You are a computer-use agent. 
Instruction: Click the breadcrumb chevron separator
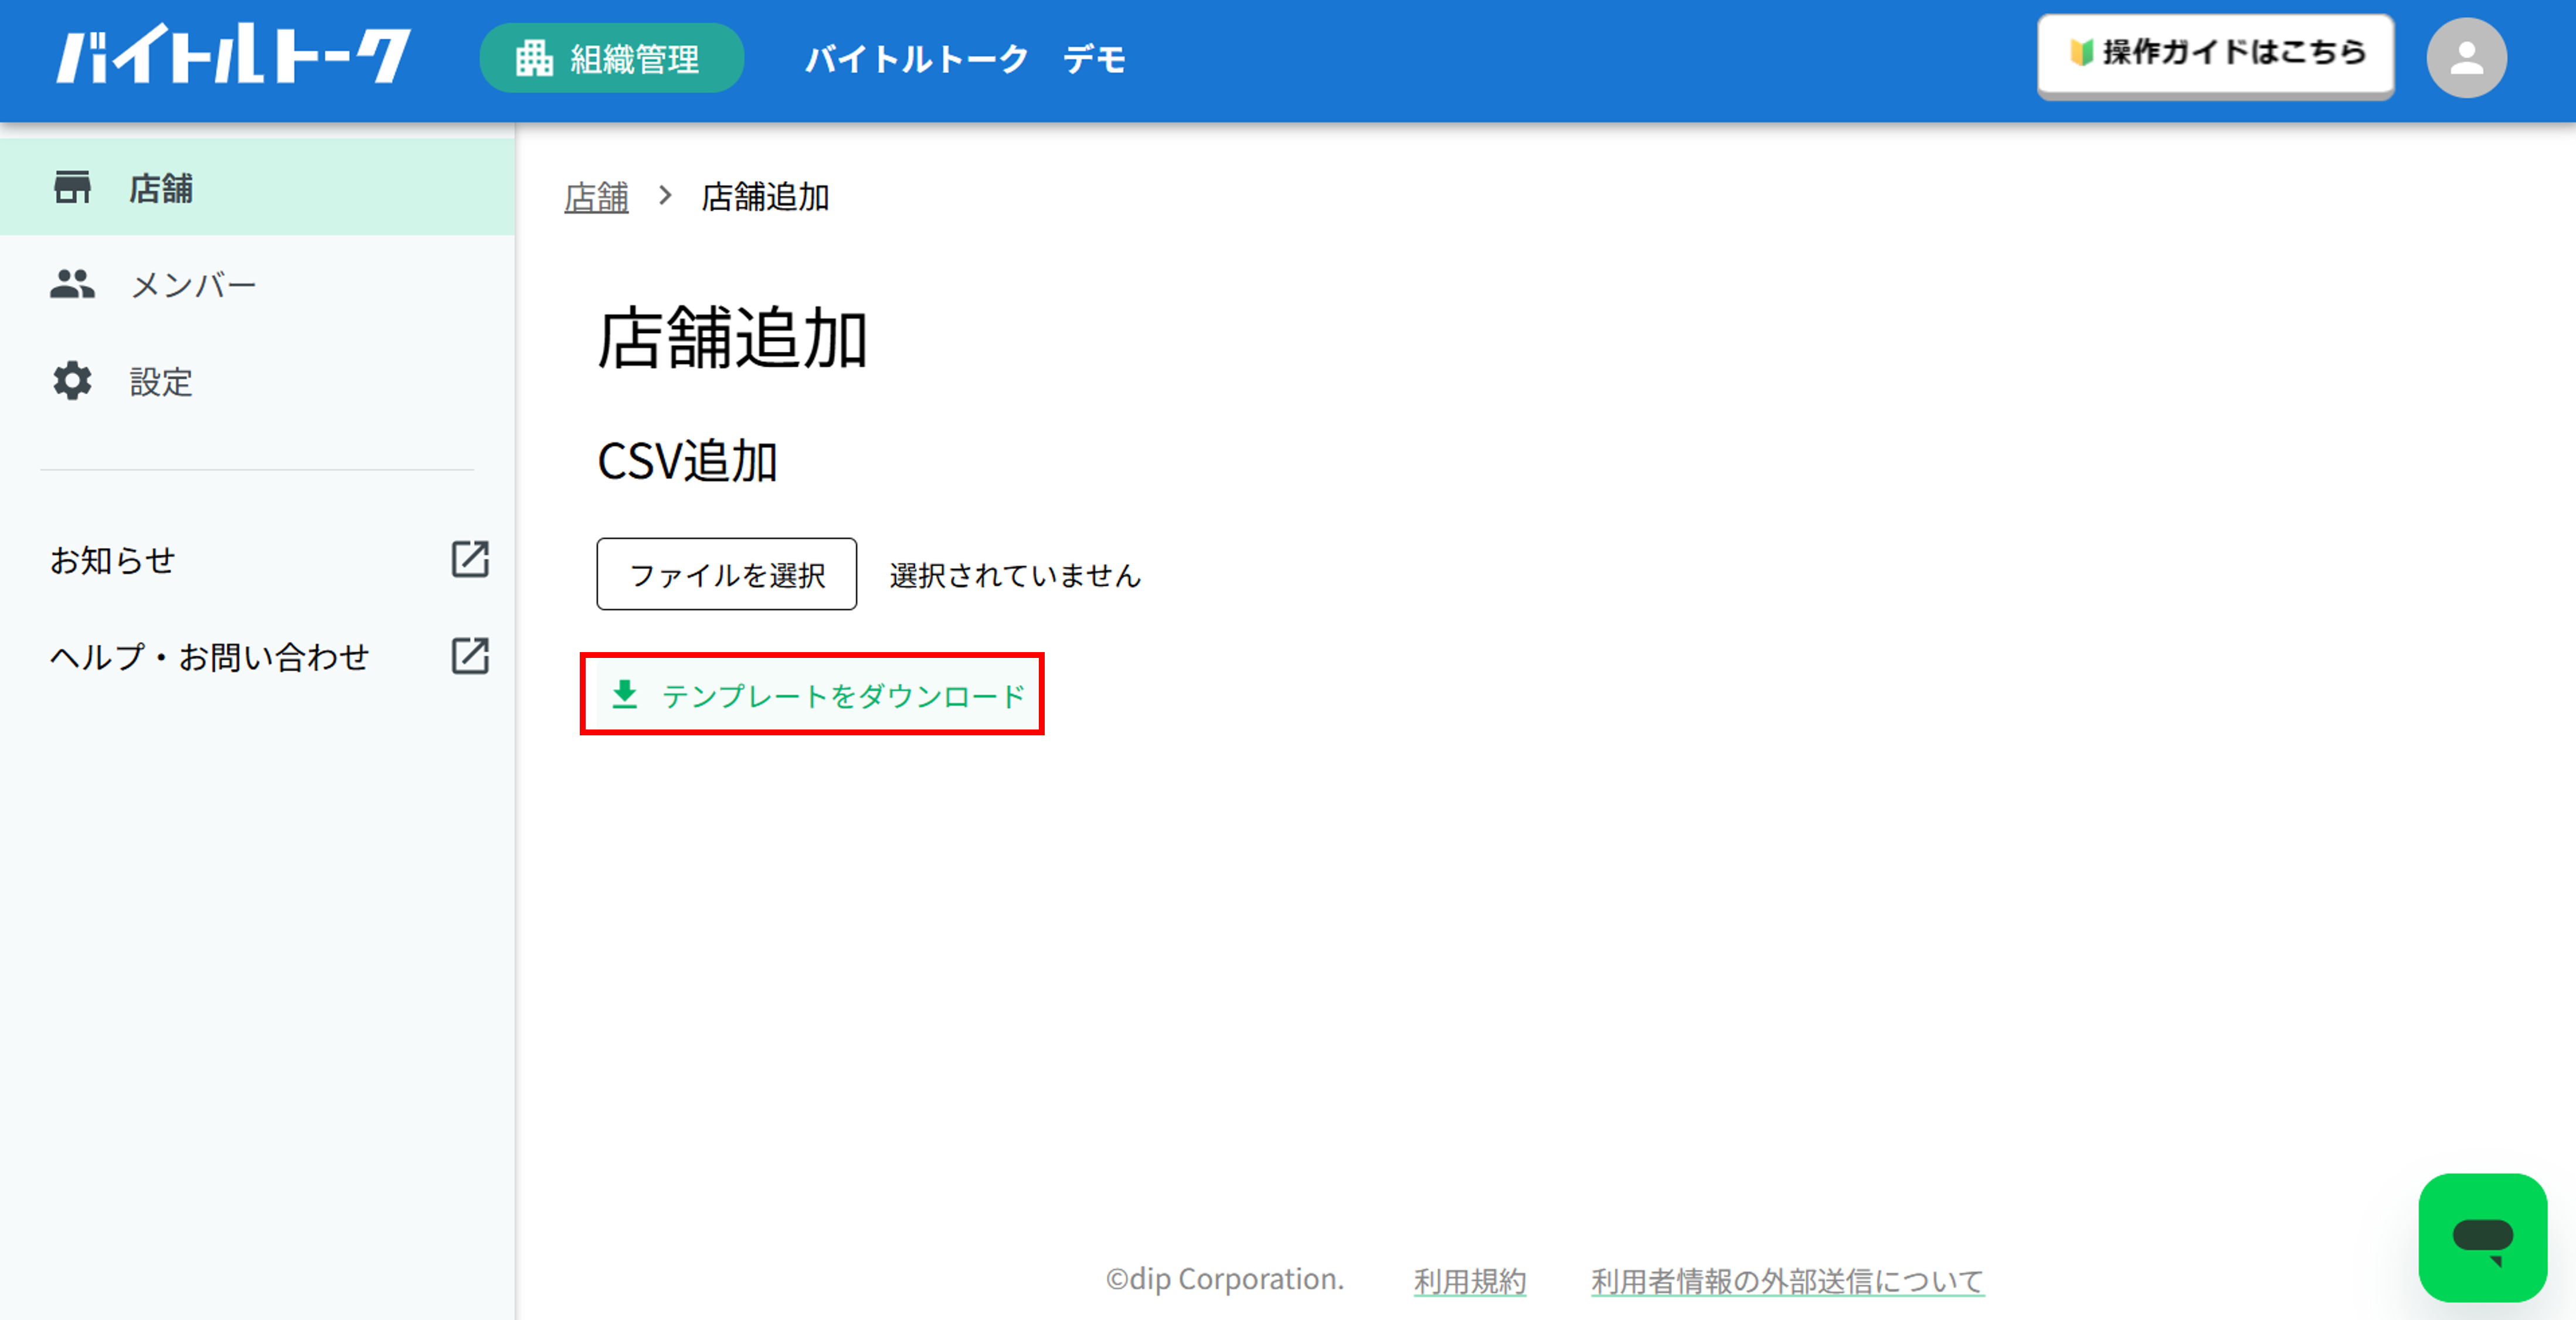665,196
